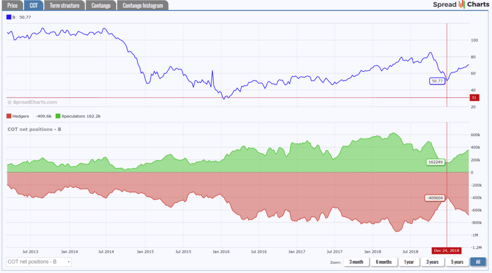Click the dropdown arrow in chart selector
This screenshot has height=273, width=492.
(x=68, y=261)
